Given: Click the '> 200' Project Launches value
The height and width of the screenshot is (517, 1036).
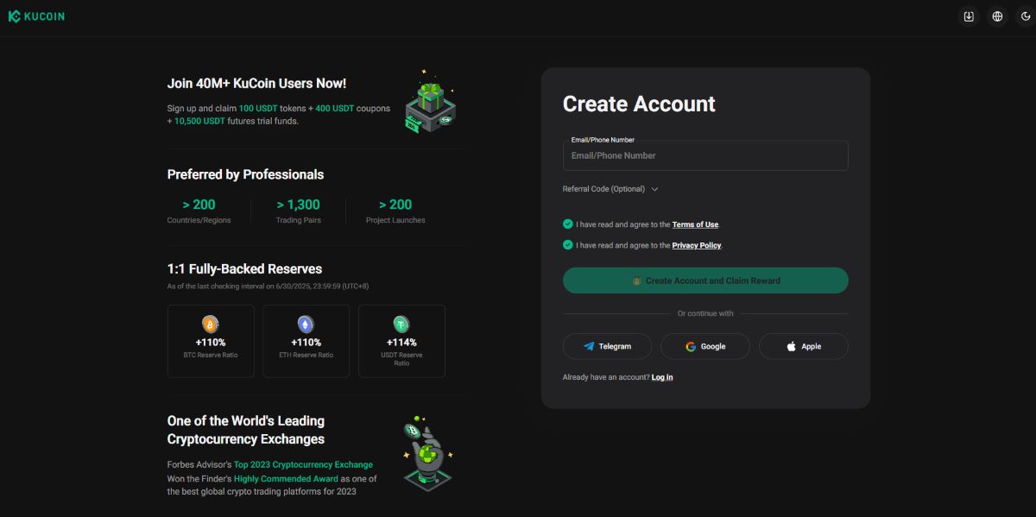Looking at the screenshot, I should tap(395, 205).
